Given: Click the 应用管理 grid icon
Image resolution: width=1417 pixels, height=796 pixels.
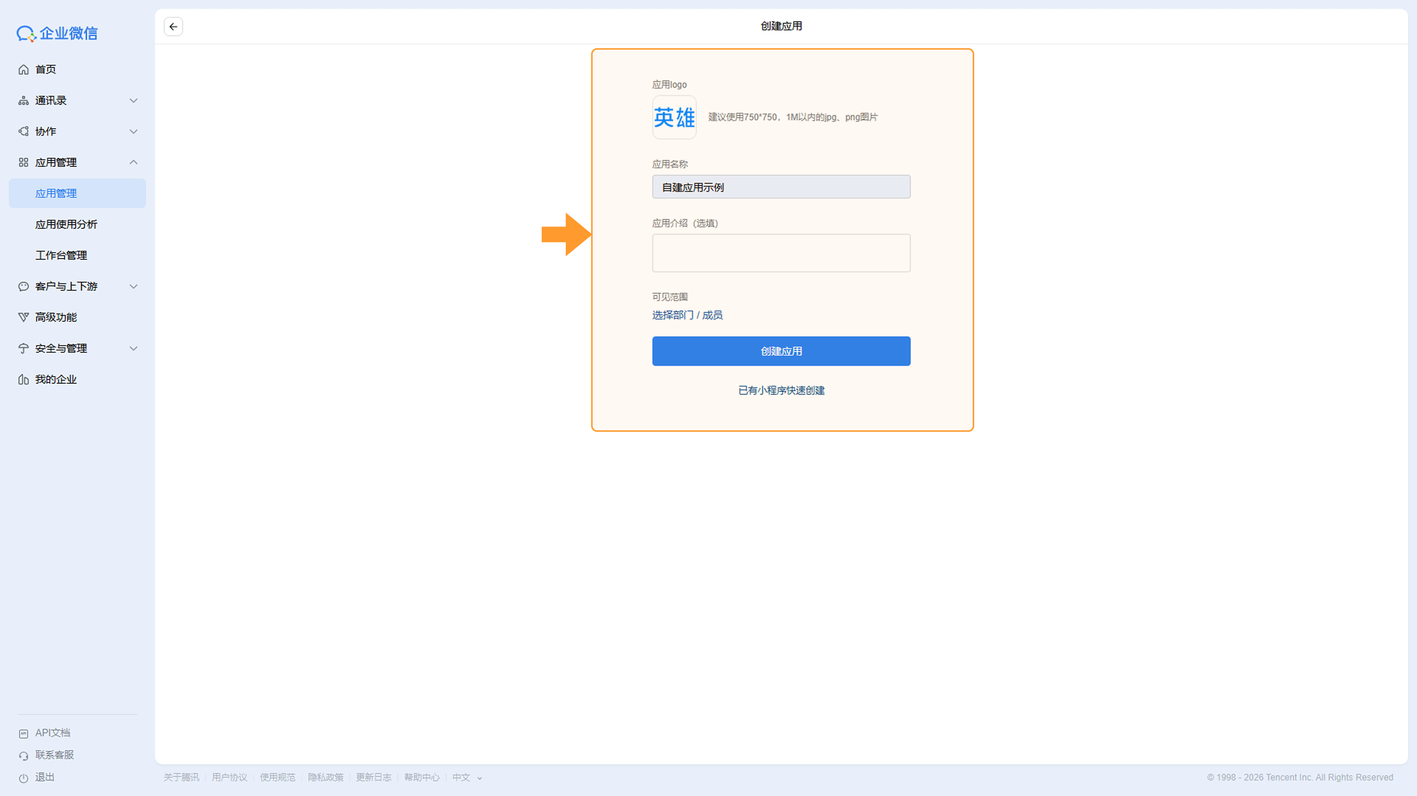Looking at the screenshot, I should point(23,162).
